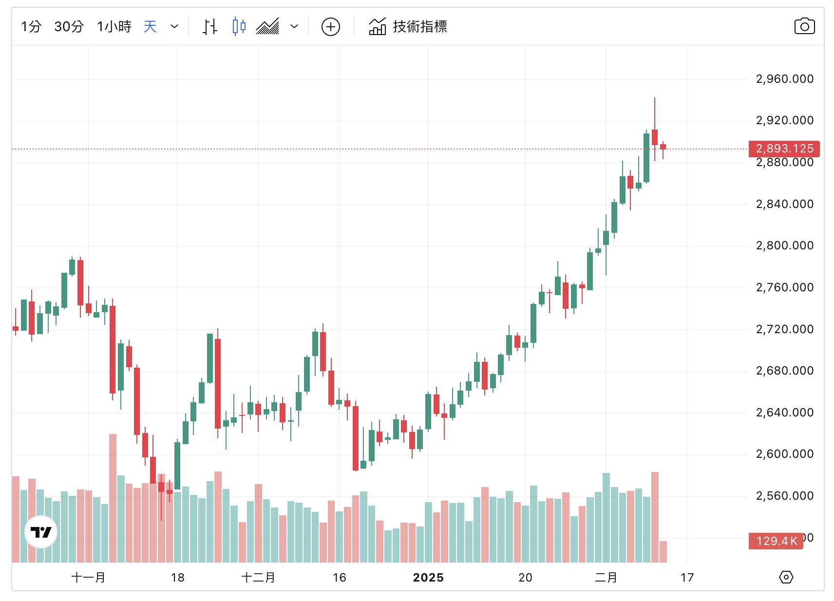834x601 pixels.
Task: Click the technical indicators chart icon
Action: coord(378,26)
